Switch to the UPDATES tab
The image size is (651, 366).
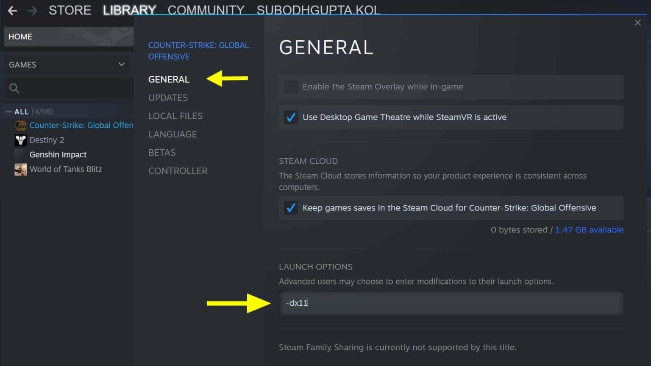coord(168,98)
